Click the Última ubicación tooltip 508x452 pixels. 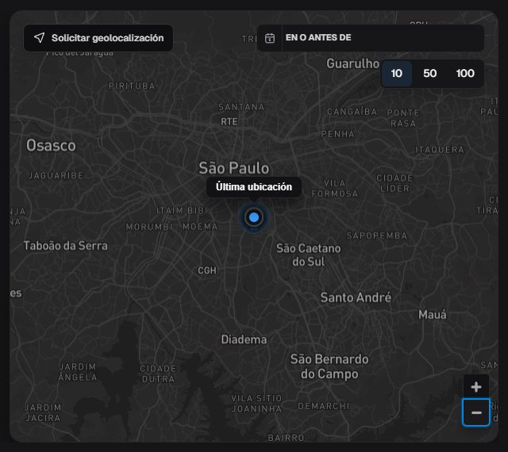point(254,187)
